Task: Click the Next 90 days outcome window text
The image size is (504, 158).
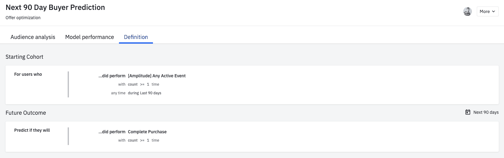Action: click(486, 112)
